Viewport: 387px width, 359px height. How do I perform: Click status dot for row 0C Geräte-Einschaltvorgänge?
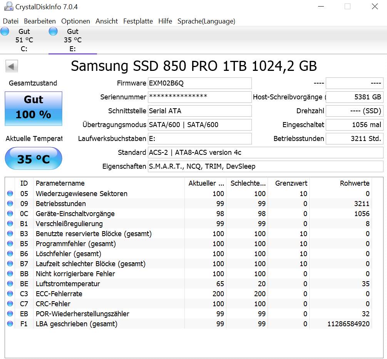[10, 213]
